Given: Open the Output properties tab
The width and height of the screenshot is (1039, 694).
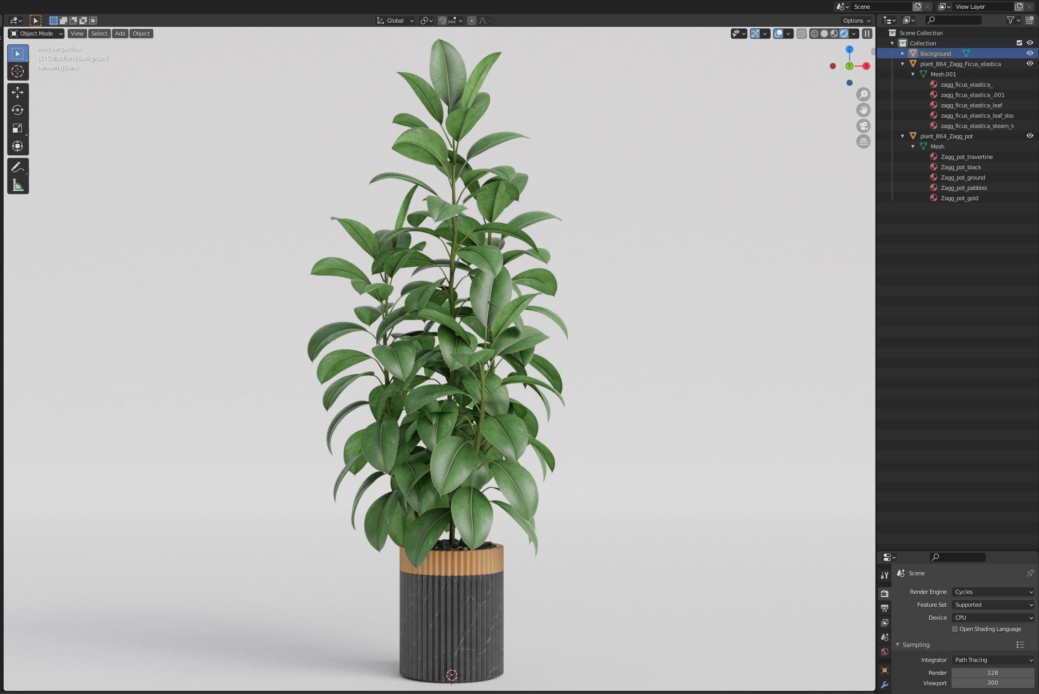Looking at the screenshot, I should pos(885,608).
